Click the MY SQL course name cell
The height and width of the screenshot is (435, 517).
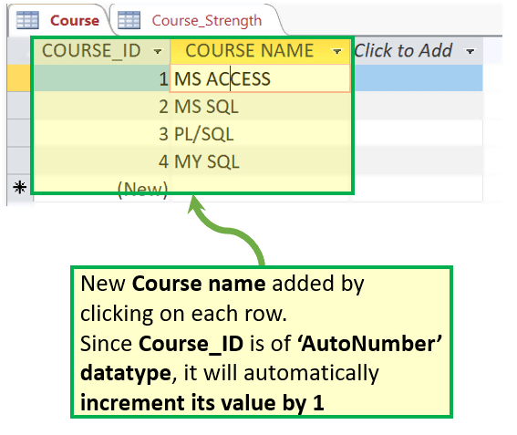(261, 161)
